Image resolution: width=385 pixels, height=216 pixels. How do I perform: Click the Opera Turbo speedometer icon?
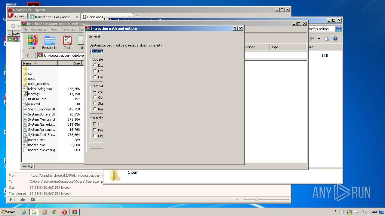coord(33,199)
